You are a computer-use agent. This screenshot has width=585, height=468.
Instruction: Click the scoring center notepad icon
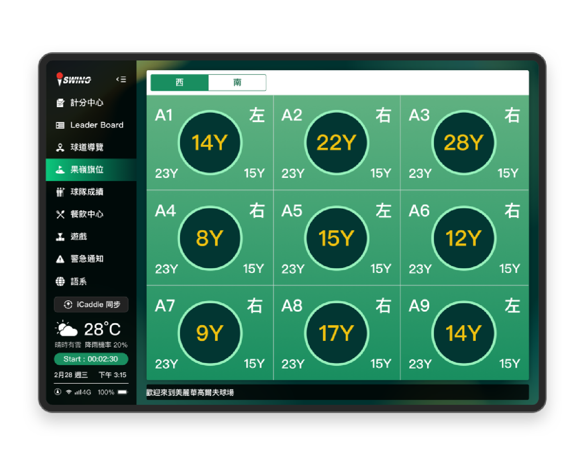click(x=60, y=103)
